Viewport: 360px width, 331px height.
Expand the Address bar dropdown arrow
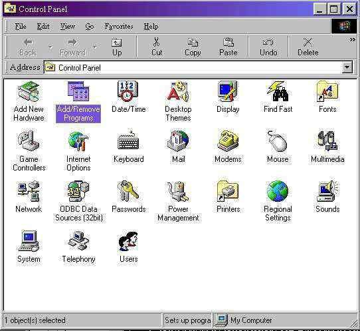coord(347,67)
